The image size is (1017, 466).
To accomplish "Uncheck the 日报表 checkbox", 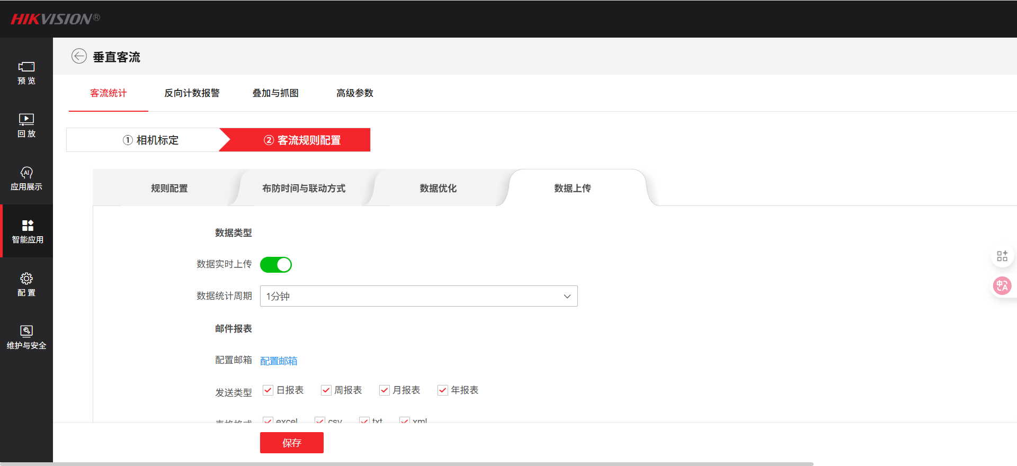I will coord(268,390).
